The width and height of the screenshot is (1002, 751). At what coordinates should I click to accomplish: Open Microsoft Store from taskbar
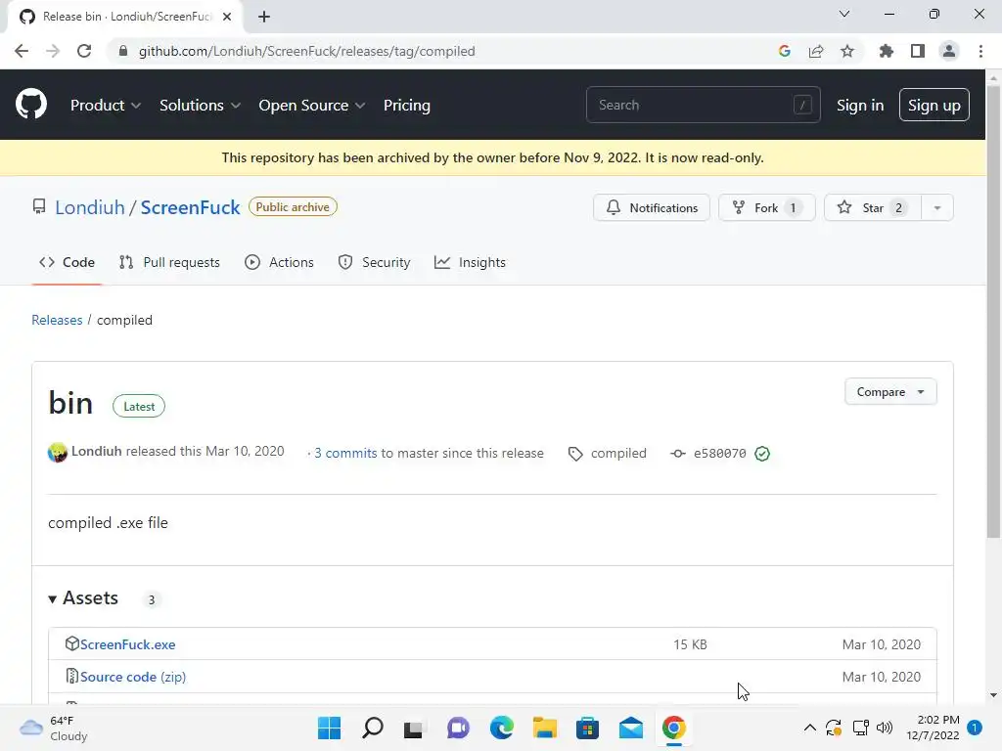[x=587, y=728]
